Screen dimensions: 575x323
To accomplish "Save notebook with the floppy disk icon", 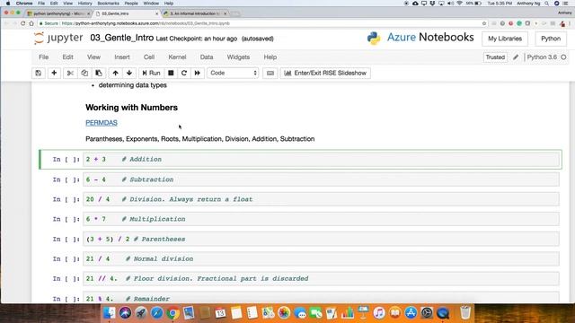I will point(39,73).
